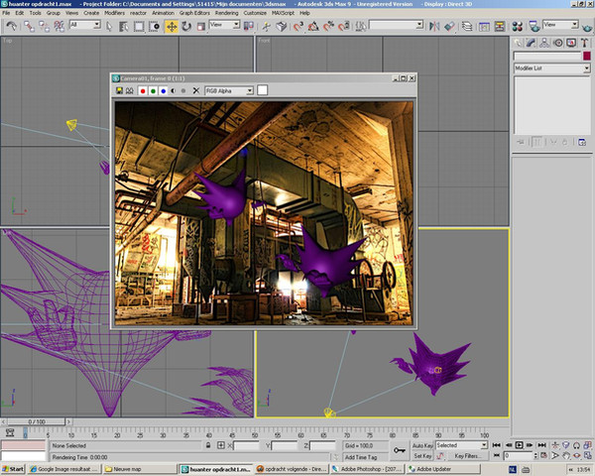The image size is (595, 476).
Task: Open the Animation menu
Action: pos(164,13)
